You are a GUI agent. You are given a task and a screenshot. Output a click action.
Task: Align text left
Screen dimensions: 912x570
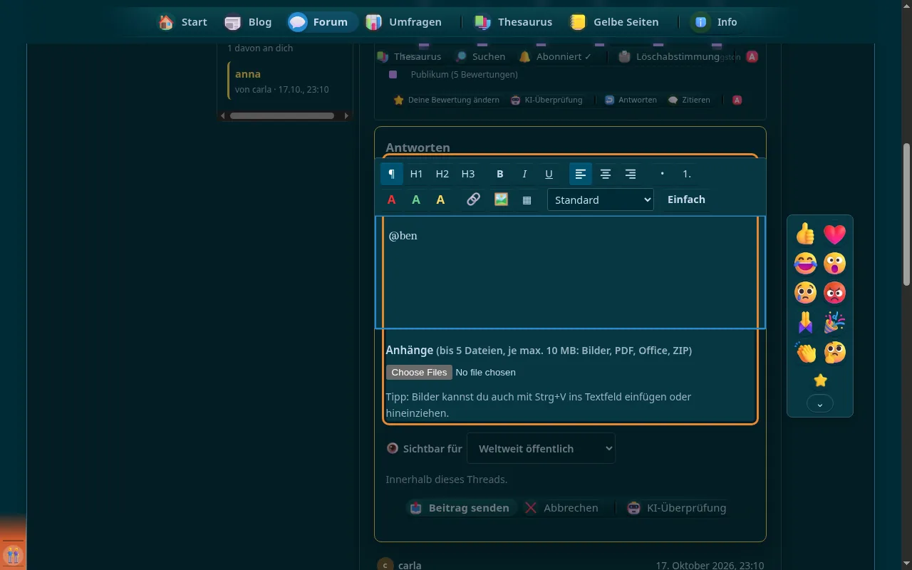pos(581,174)
